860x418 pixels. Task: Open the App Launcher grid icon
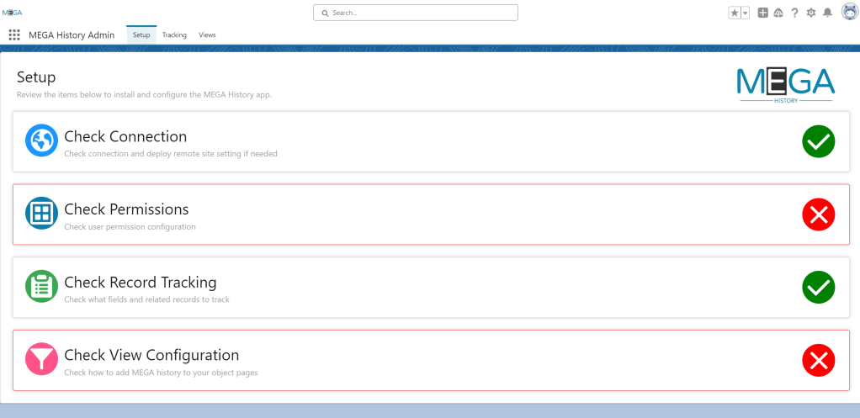coord(13,35)
